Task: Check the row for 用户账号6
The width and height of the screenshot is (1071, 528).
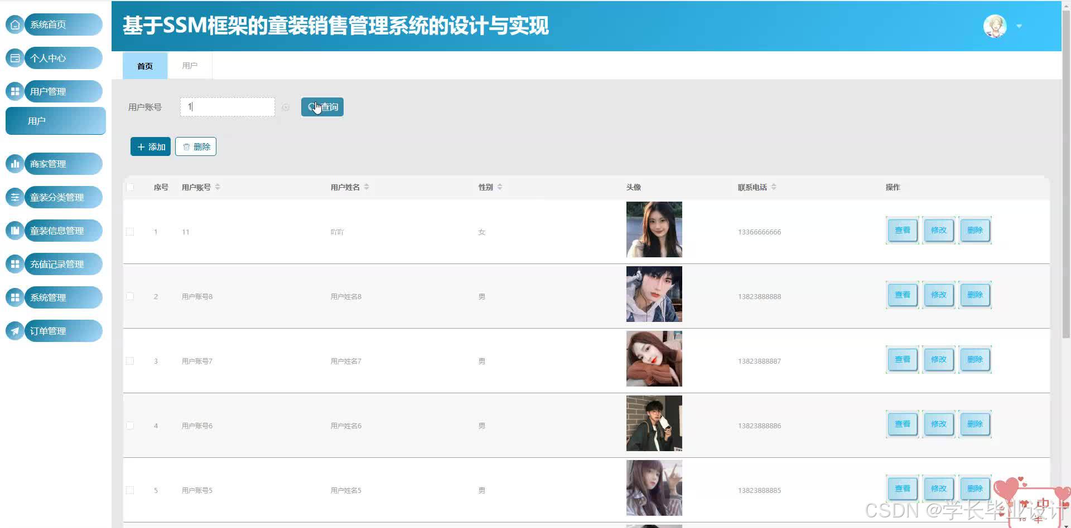Action: point(130,426)
